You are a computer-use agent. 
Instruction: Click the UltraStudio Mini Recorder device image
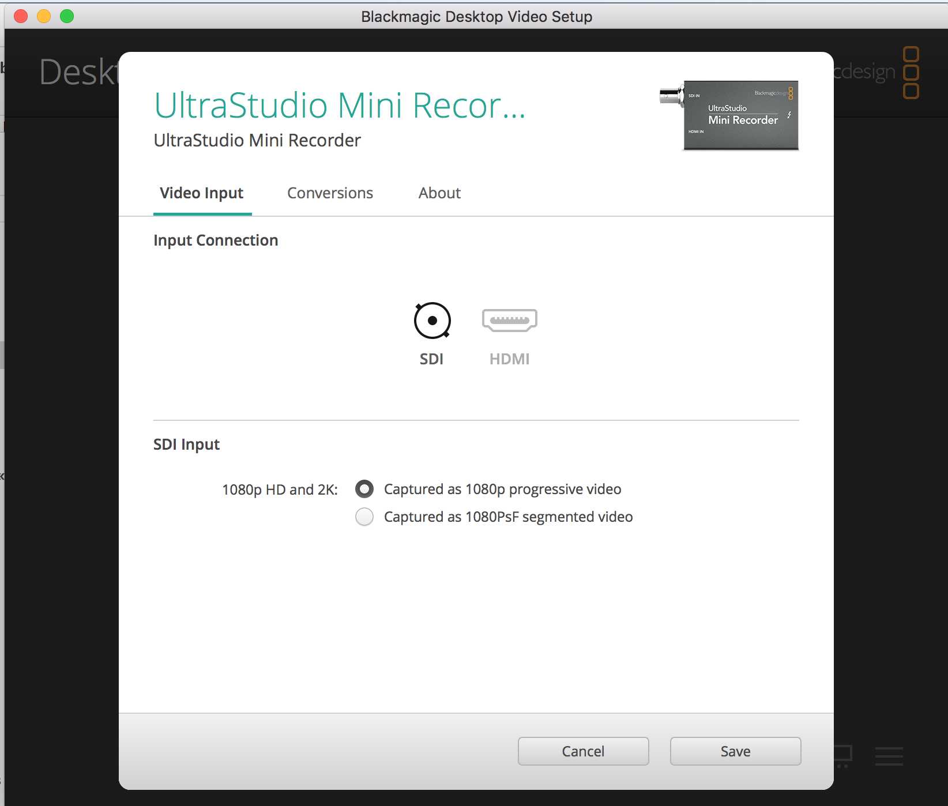point(729,115)
